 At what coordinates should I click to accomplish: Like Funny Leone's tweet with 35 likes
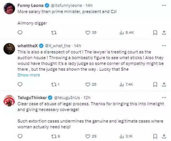point(88,32)
